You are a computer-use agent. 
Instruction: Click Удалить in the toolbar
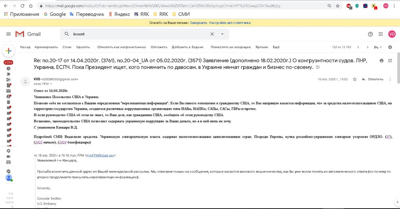(83, 47)
